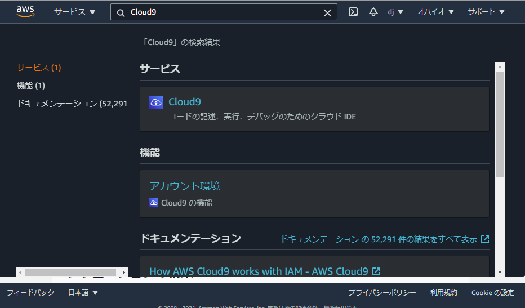This screenshot has width=525, height=308.
Task: Open the サービス services dropdown menu
Action: tap(75, 12)
